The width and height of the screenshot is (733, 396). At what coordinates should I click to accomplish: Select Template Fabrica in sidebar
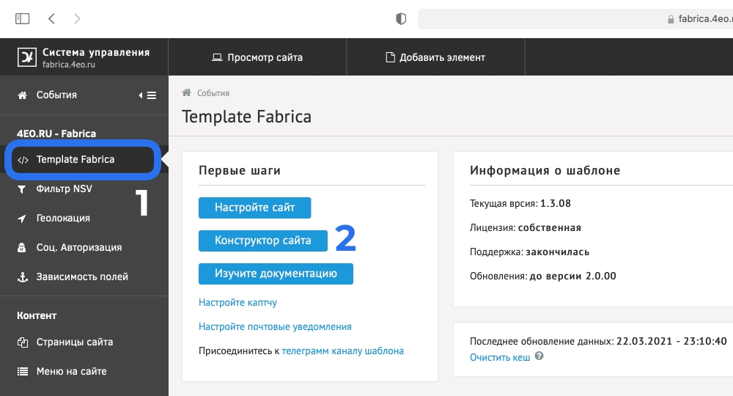(x=75, y=159)
